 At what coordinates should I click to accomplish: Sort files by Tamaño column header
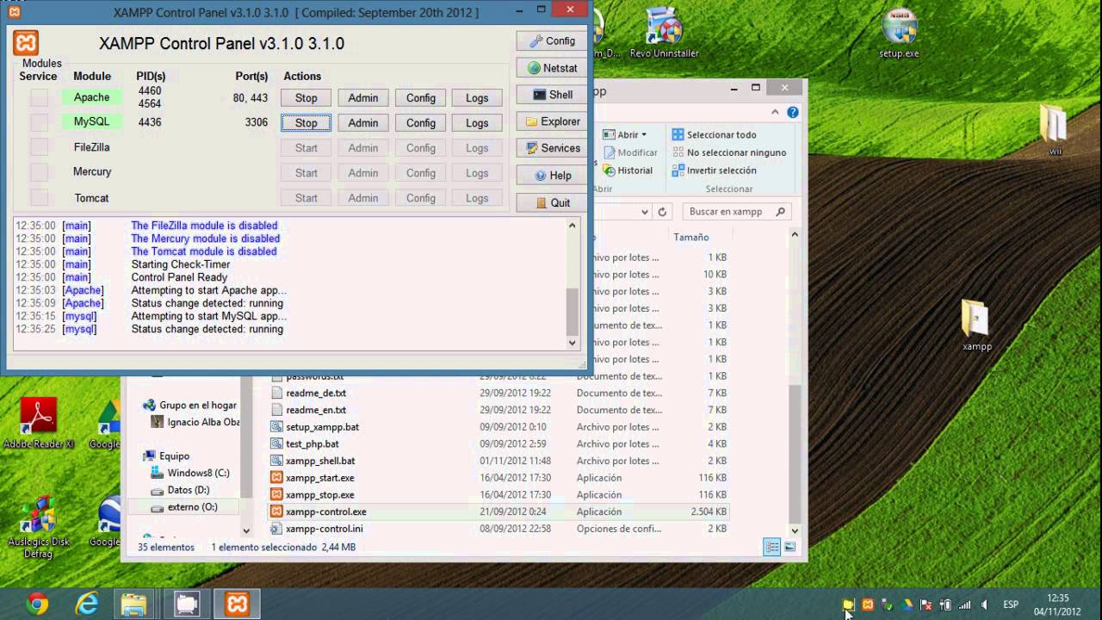[x=691, y=237]
